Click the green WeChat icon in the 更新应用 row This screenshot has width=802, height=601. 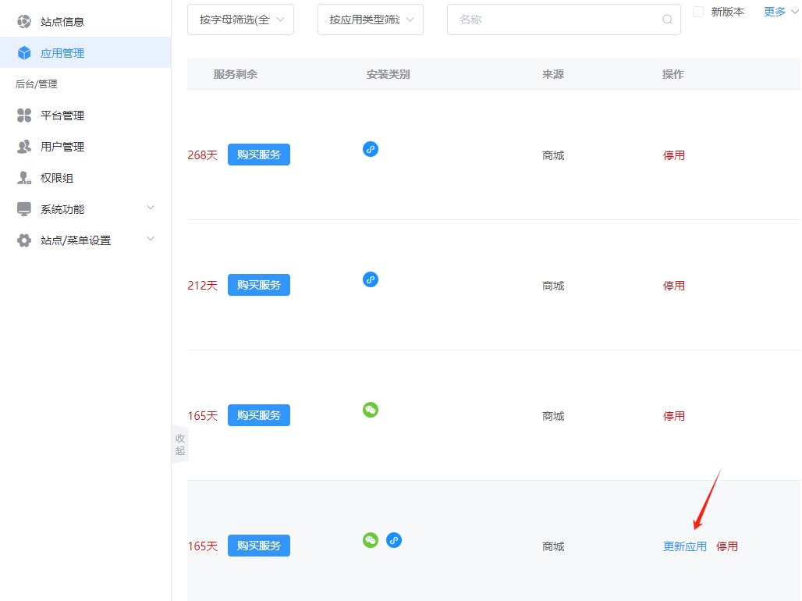point(371,540)
